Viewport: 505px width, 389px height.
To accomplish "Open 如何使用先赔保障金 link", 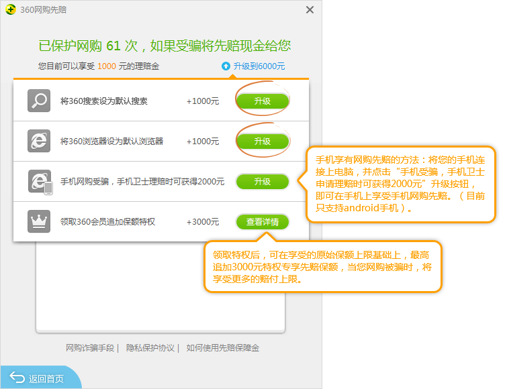I will (222, 348).
